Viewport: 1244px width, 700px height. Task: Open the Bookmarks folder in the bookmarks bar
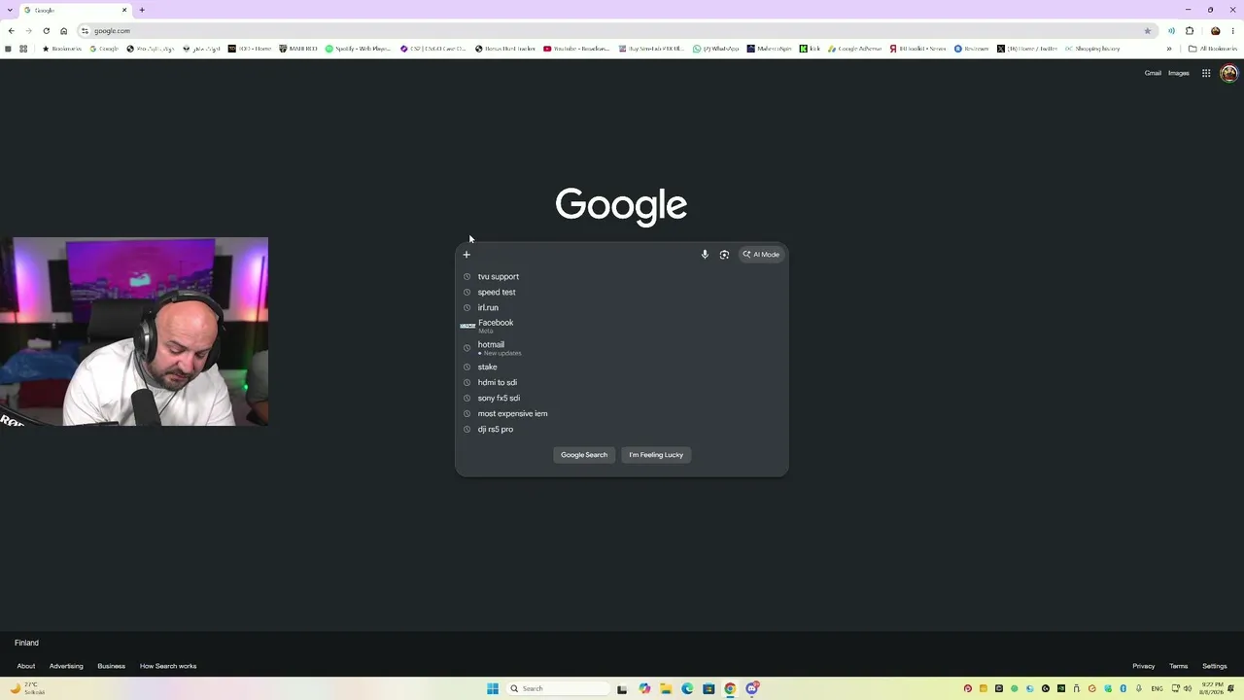tap(62, 49)
